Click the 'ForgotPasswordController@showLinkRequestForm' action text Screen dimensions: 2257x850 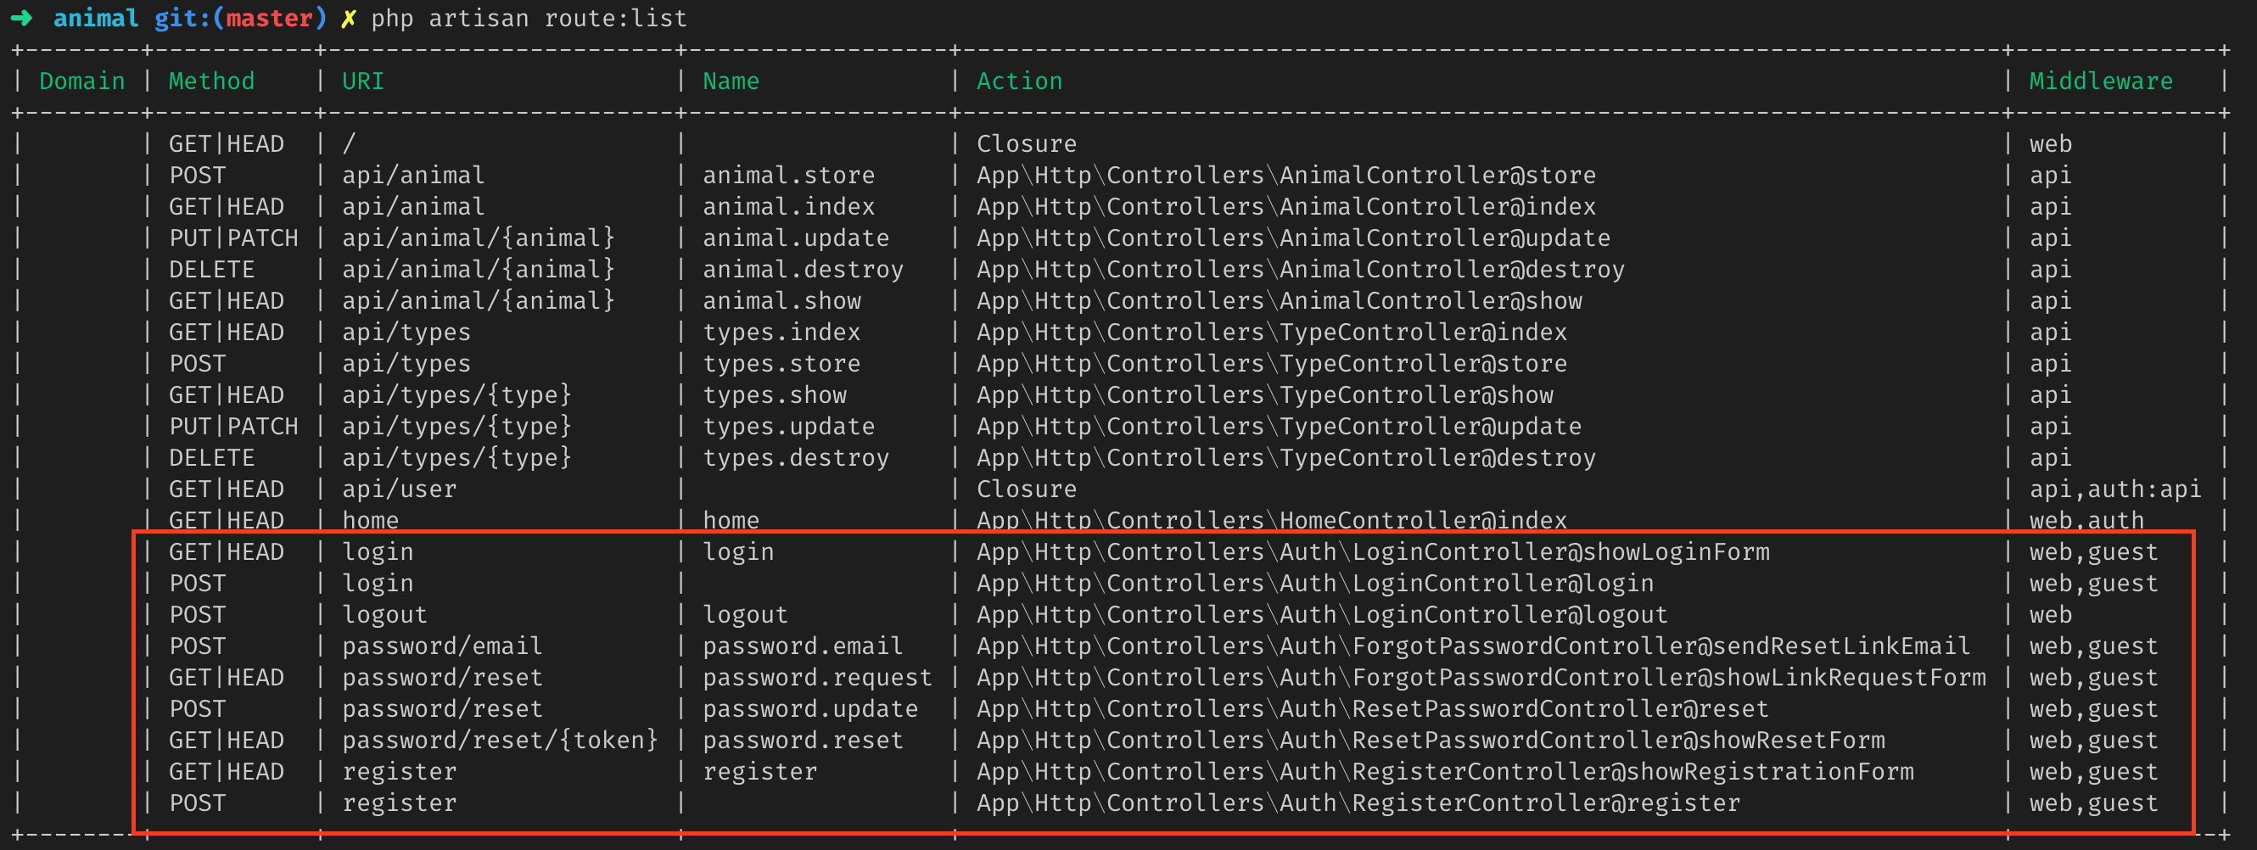1668,679
